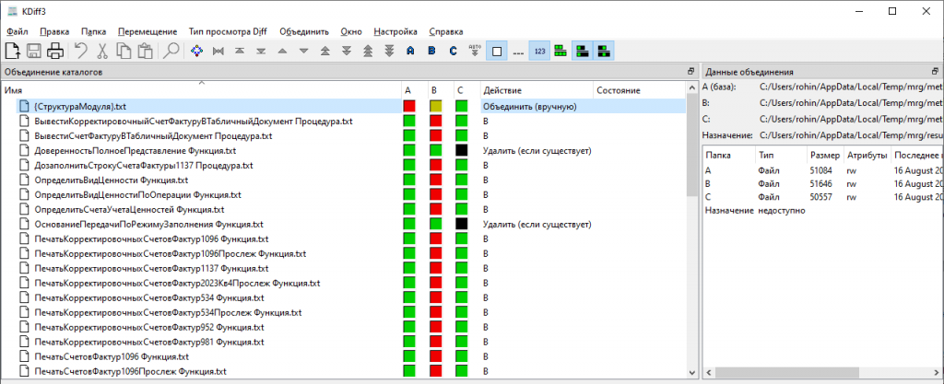Screen dimensions: 944x384
Task: Click the Размер column header
Action: click(825, 155)
